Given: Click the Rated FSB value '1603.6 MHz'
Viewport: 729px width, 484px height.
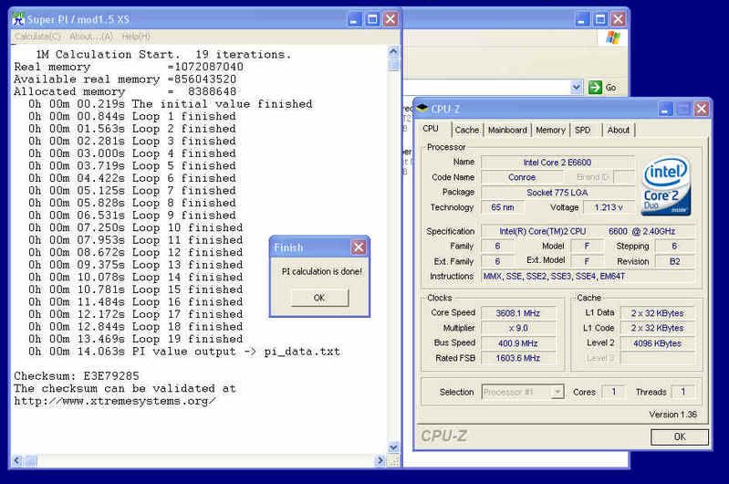Looking at the screenshot, I should click(x=518, y=358).
